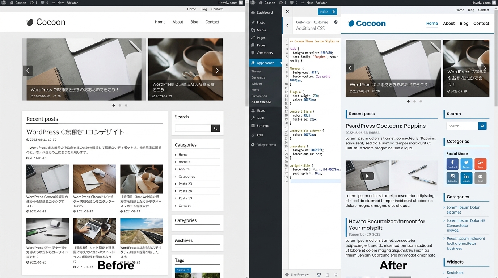Click the search text field in Before window
The width and height of the screenshot is (498, 278).
pos(193,128)
